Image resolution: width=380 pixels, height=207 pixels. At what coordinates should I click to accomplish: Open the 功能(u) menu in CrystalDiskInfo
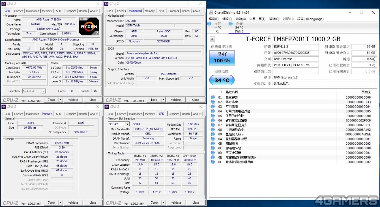pyautogui.click(x=241, y=19)
